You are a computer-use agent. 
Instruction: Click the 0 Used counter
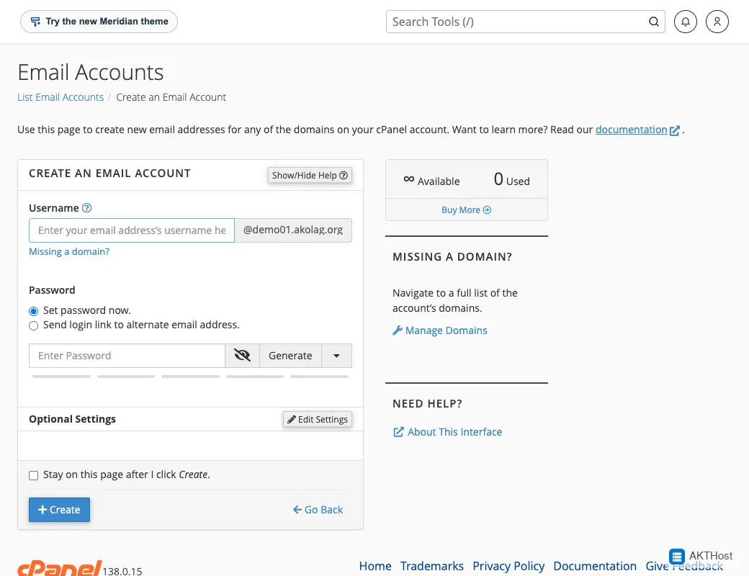pos(511,179)
